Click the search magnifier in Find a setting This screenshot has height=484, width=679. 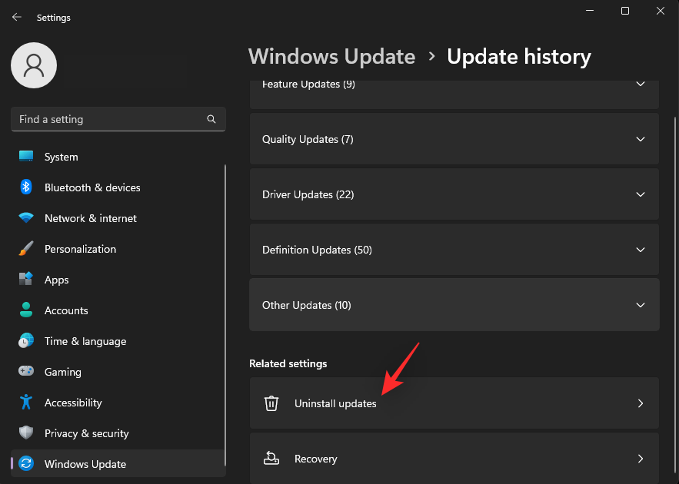coord(211,119)
